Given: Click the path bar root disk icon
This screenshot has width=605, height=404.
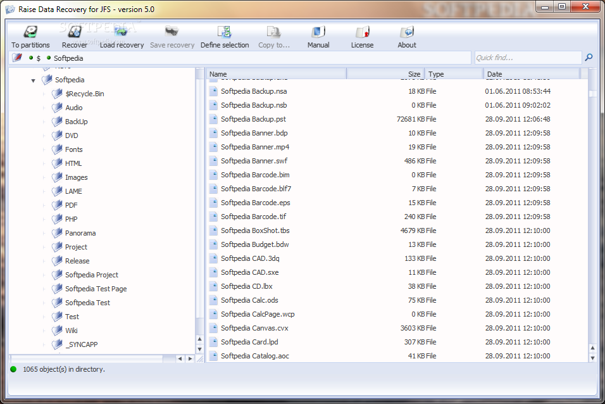Looking at the screenshot, I should pyautogui.click(x=17, y=58).
